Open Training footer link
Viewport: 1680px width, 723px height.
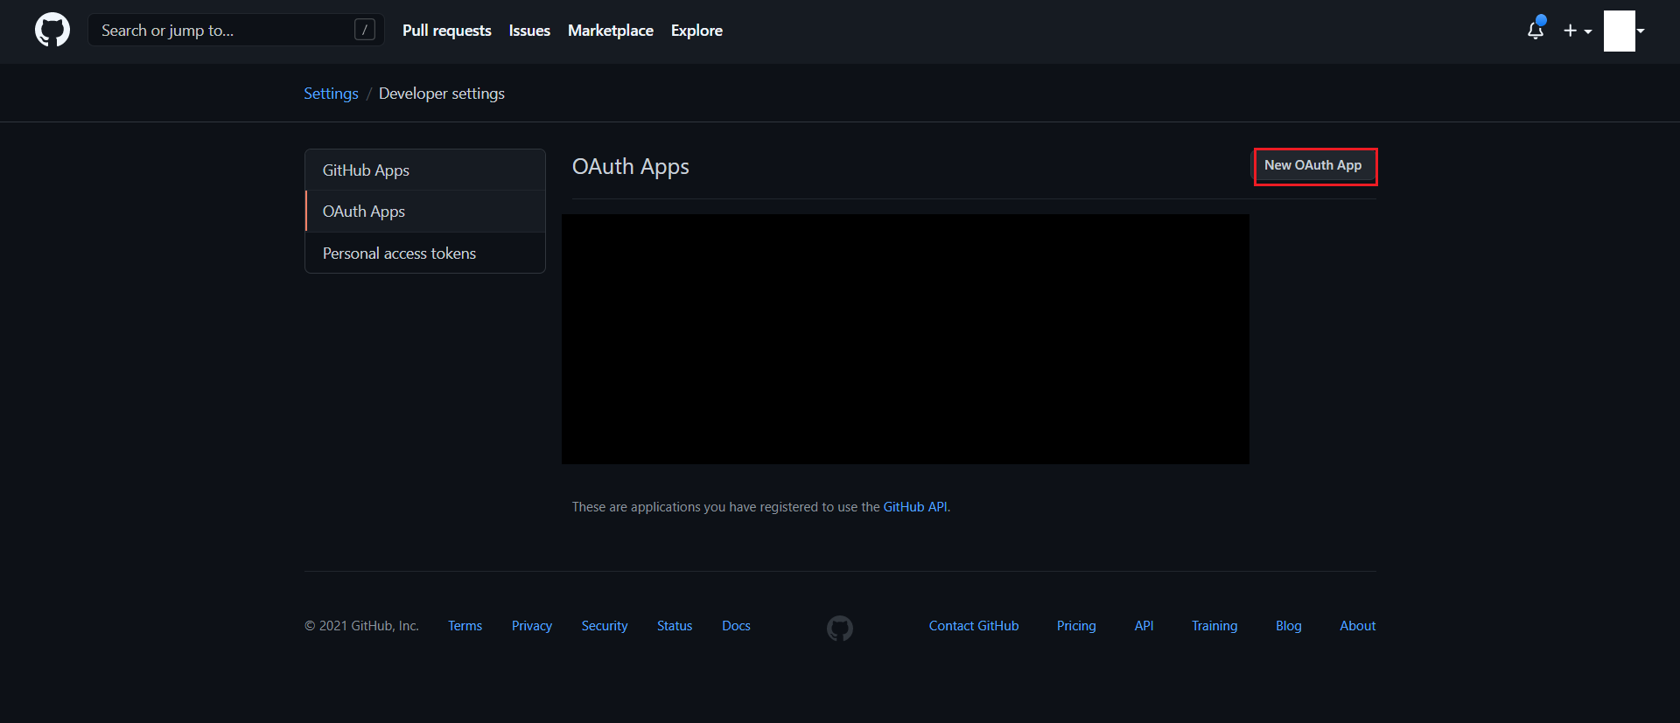[1214, 626]
